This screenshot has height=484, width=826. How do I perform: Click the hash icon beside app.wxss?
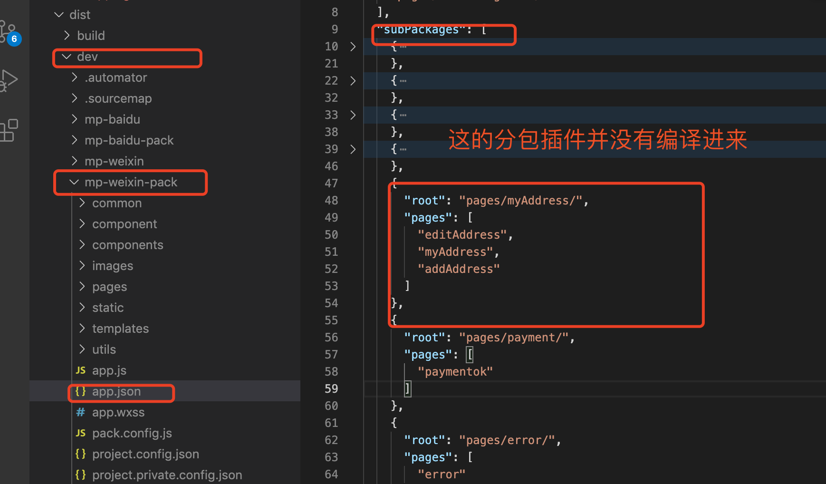point(81,412)
